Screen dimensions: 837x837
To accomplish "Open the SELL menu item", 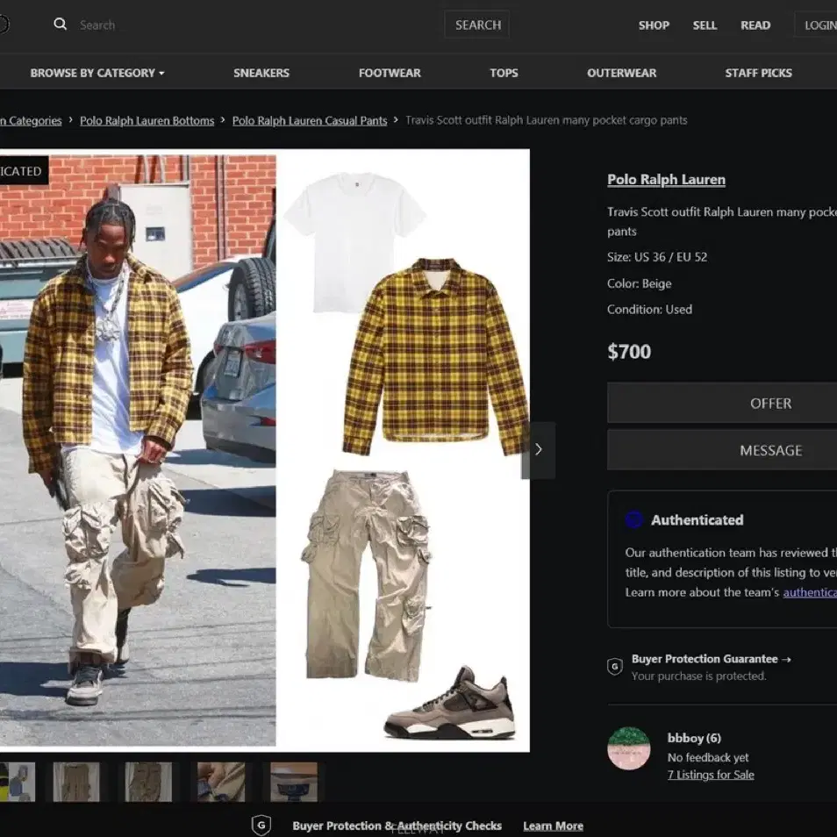I will coord(705,25).
